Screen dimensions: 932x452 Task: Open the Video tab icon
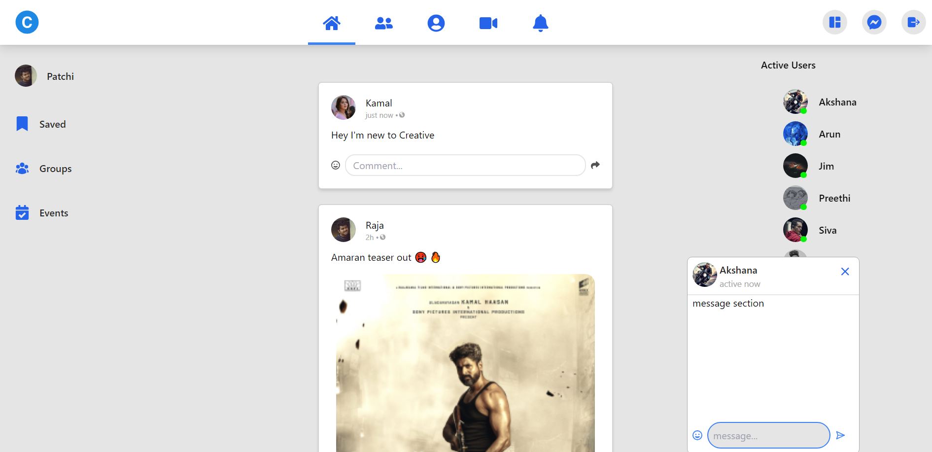coord(488,23)
